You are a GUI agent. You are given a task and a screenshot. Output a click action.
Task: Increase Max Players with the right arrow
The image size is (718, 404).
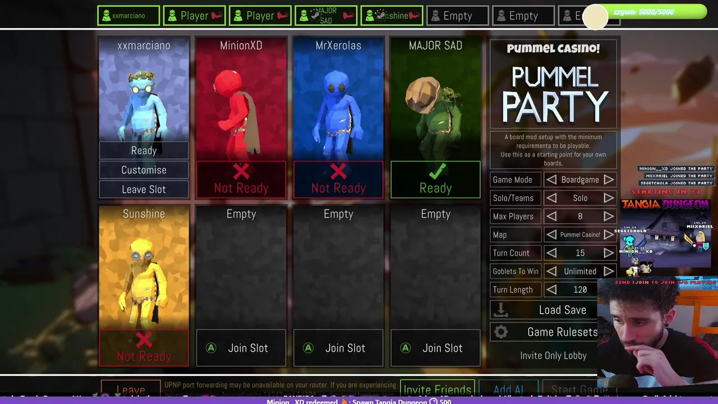coord(609,216)
